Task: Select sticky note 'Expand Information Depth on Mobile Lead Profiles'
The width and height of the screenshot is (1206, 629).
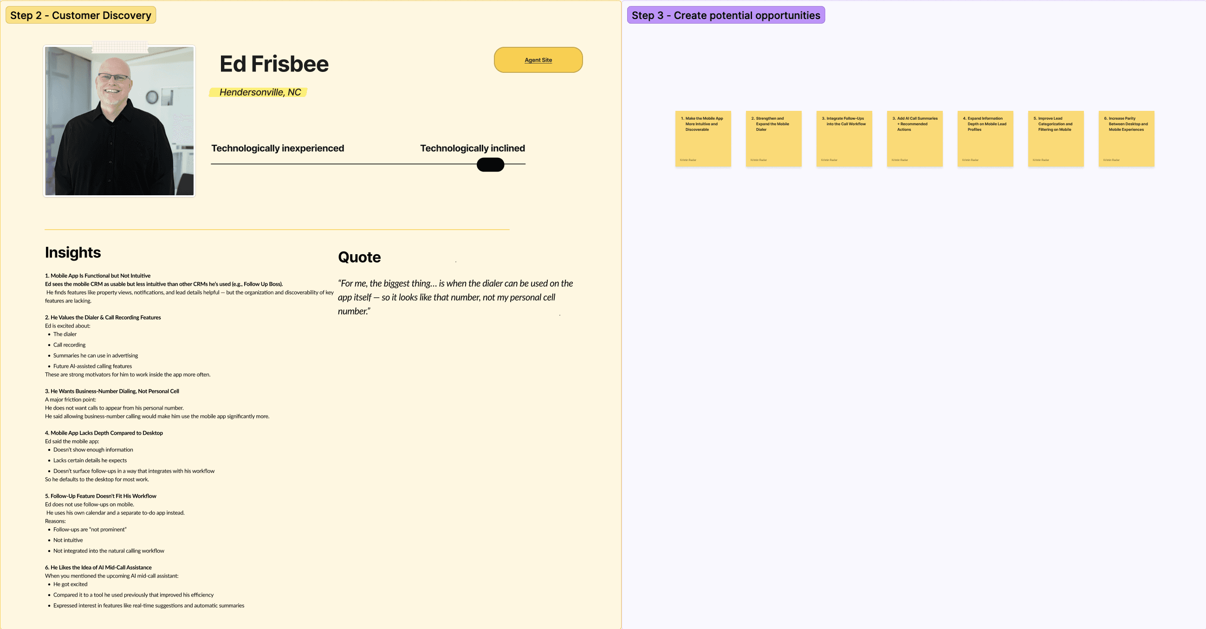Action: point(985,139)
